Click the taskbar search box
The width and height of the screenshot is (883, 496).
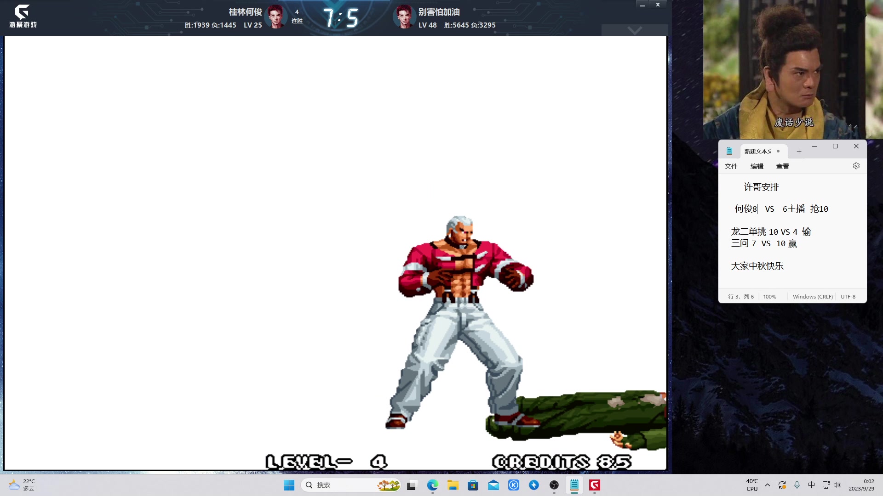pos(351,485)
